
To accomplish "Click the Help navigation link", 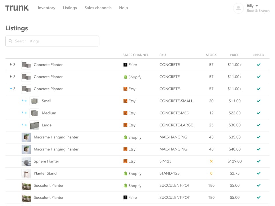I will [x=123, y=8].
